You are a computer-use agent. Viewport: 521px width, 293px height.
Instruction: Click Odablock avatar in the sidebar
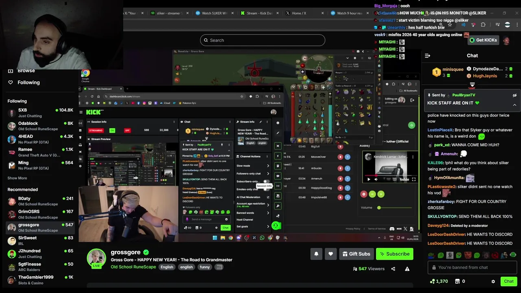point(12,126)
